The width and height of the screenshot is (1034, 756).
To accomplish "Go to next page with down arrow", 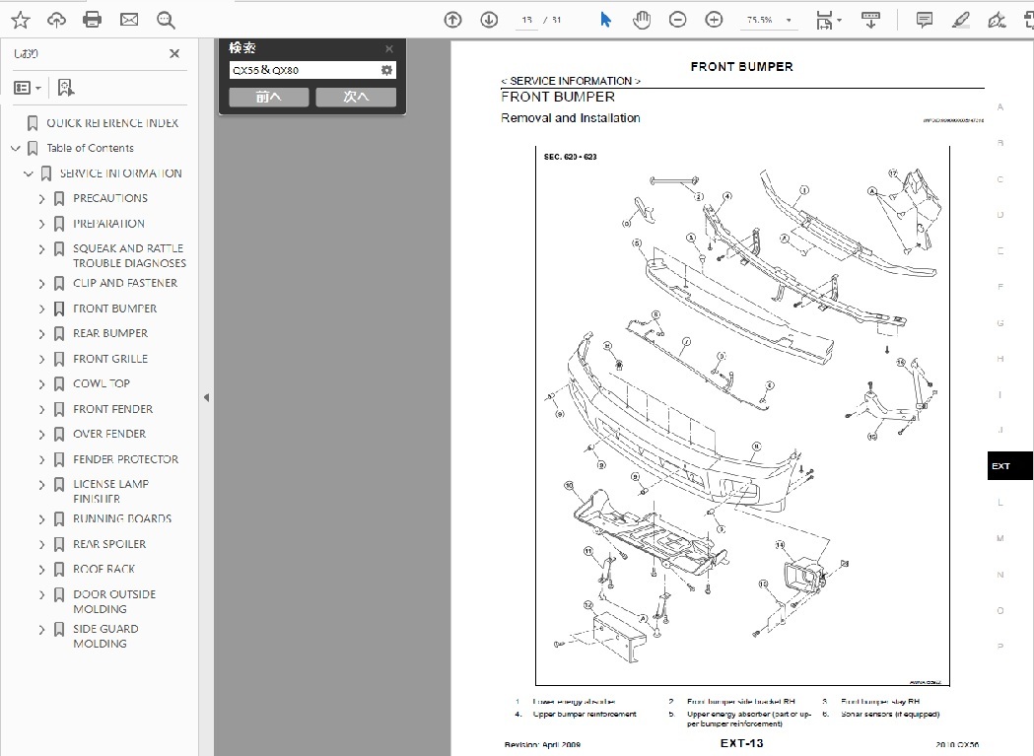I will 489,20.
